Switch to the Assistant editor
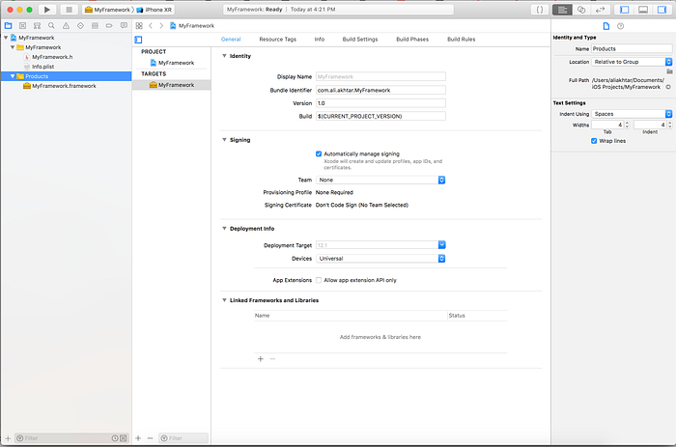Viewport: 676px width, 447px height. pyautogui.click(x=581, y=10)
